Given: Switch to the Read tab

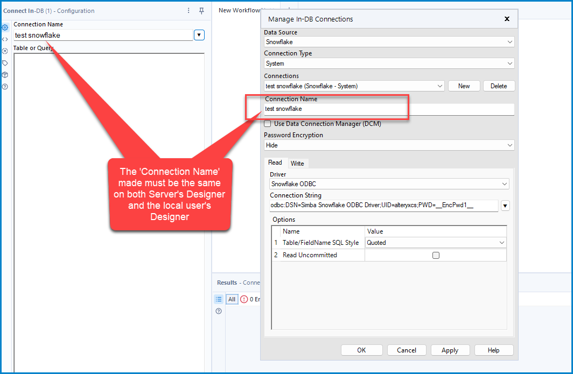Looking at the screenshot, I should click(275, 163).
